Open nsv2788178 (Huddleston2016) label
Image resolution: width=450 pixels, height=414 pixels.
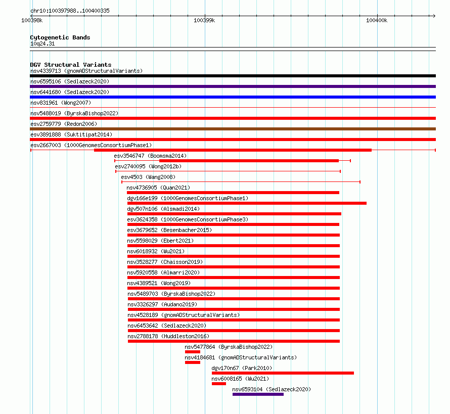[168, 336]
